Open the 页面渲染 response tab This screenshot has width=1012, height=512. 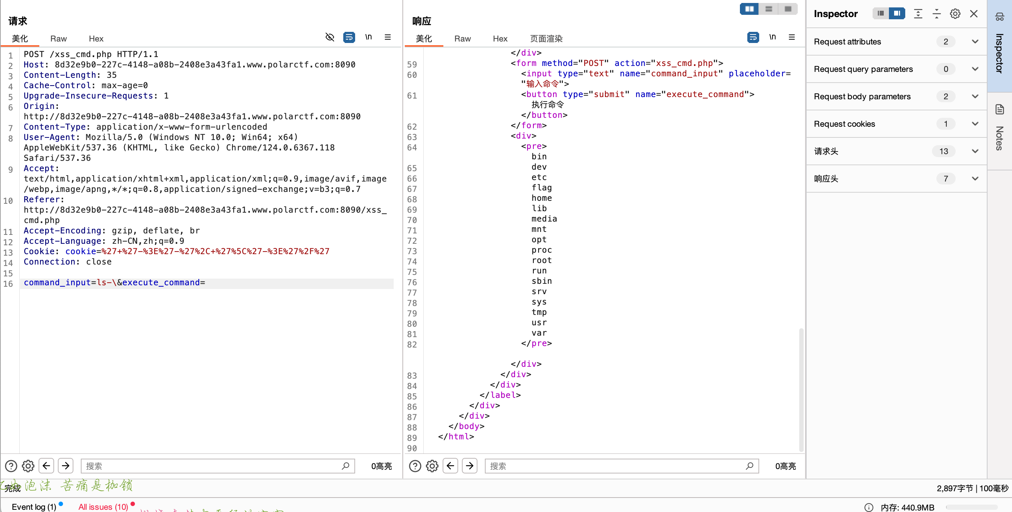tap(546, 39)
